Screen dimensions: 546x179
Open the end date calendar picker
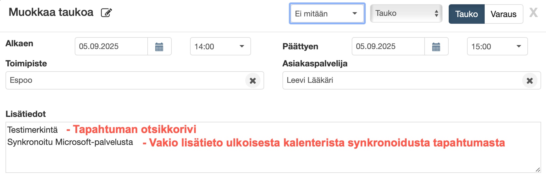[436, 47]
